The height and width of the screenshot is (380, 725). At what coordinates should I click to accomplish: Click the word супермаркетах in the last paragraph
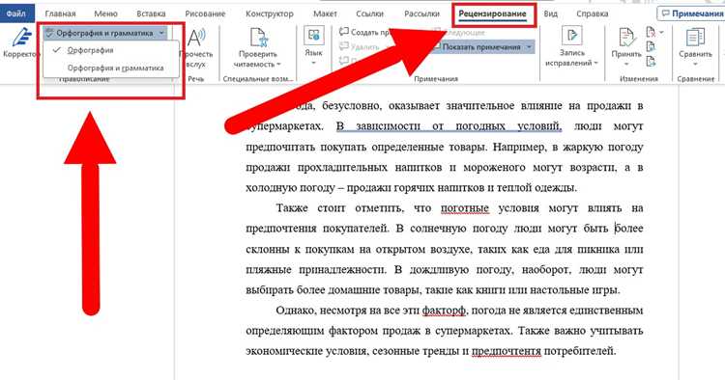tap(474, 331)
